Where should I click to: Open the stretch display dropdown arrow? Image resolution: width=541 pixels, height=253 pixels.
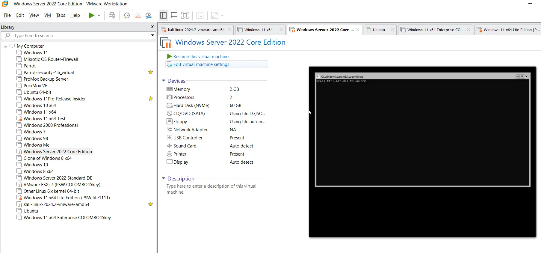pos(222,16)
